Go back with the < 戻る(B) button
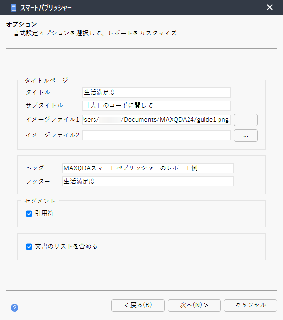This screenshot has width=283, height=320. click(138, 305)
